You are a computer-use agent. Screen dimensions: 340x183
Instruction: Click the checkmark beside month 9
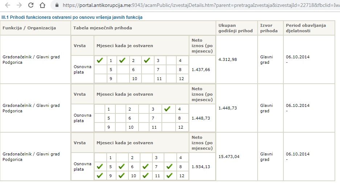pyautogui.click(x=100, y=175)
